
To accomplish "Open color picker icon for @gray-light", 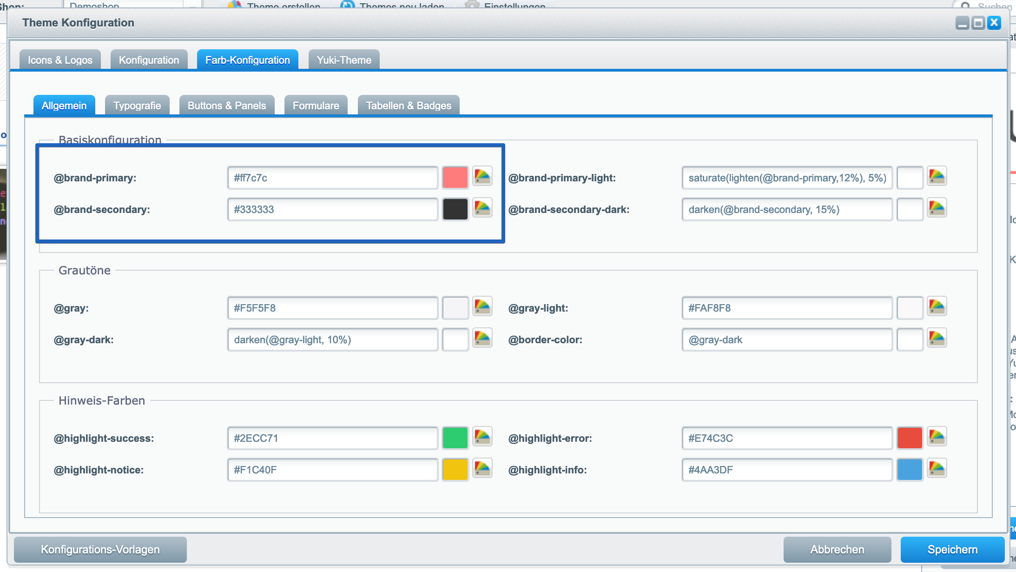I will click(x=937, y=307).
